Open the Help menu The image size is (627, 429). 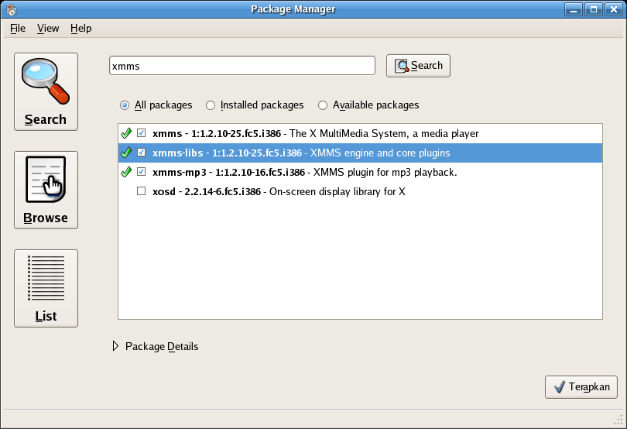pyautogui.click(x=81, y=29)
